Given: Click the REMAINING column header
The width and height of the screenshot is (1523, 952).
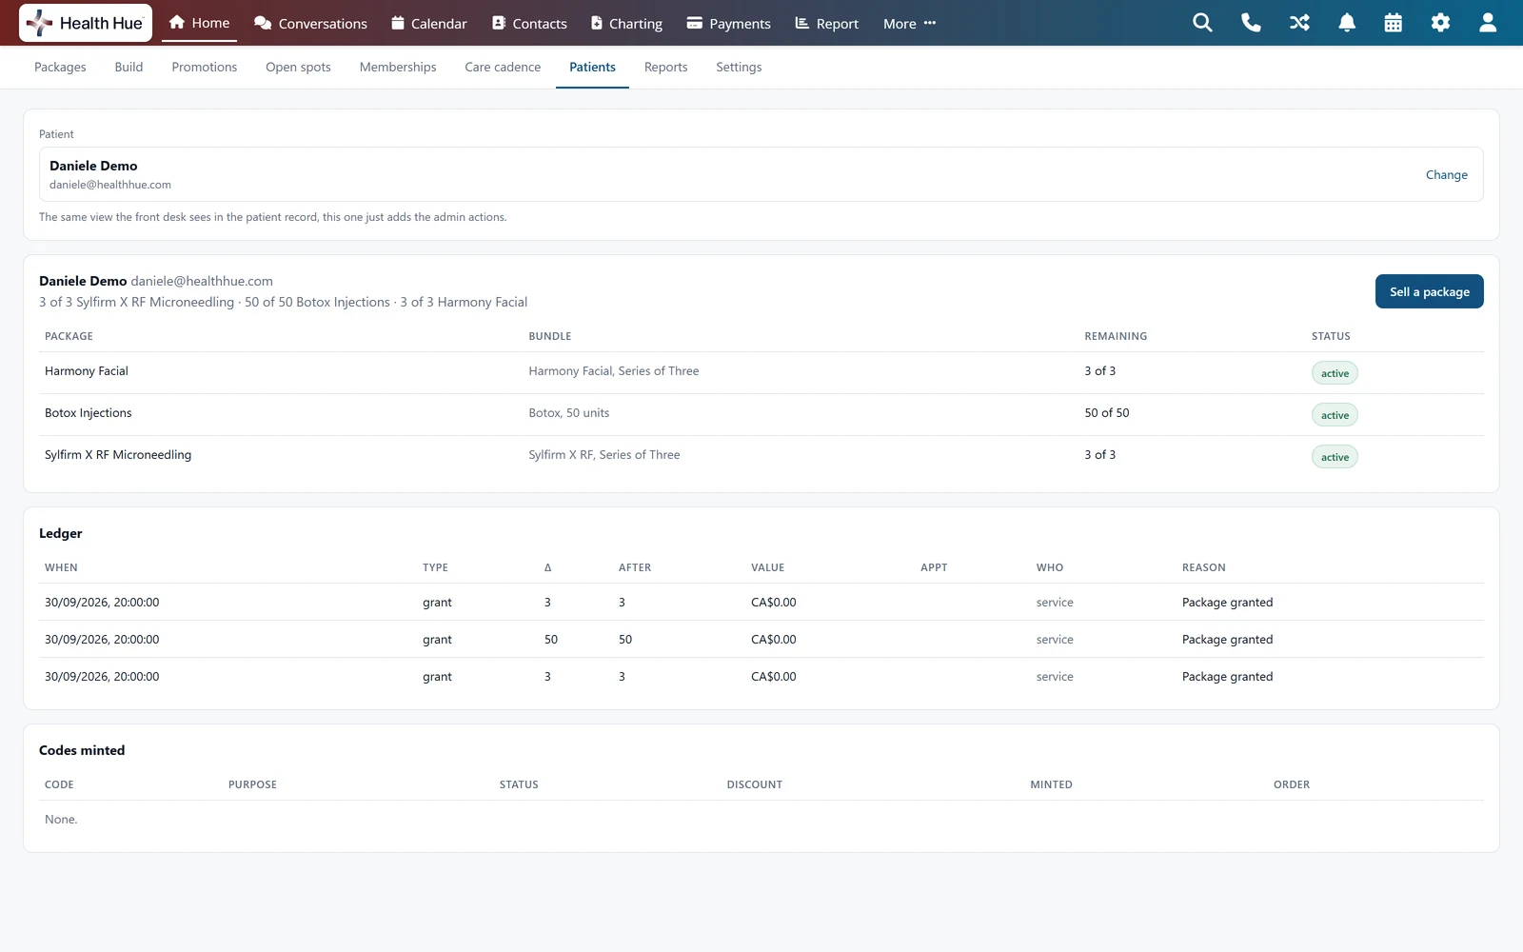Looking at the screenshot, I should 1116,336.
